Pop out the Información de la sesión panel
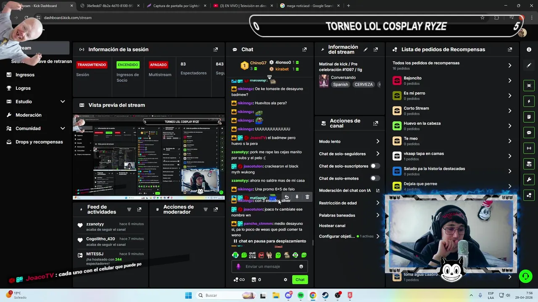 (216, 49)
